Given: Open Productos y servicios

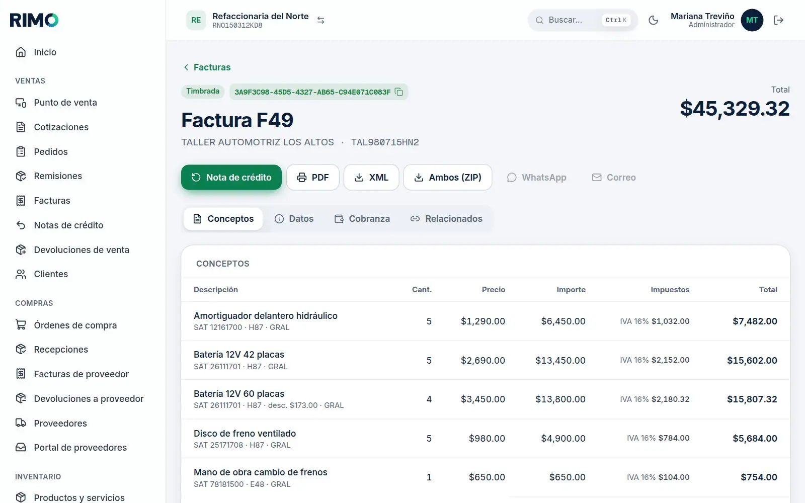Looking at the screenshot, I should click(83, 497).
